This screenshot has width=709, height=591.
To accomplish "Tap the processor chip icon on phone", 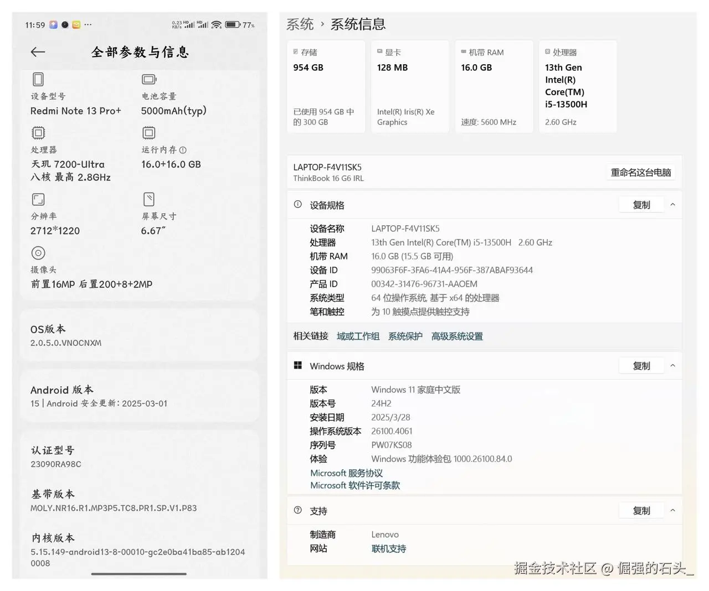I will tap(38, 133).
